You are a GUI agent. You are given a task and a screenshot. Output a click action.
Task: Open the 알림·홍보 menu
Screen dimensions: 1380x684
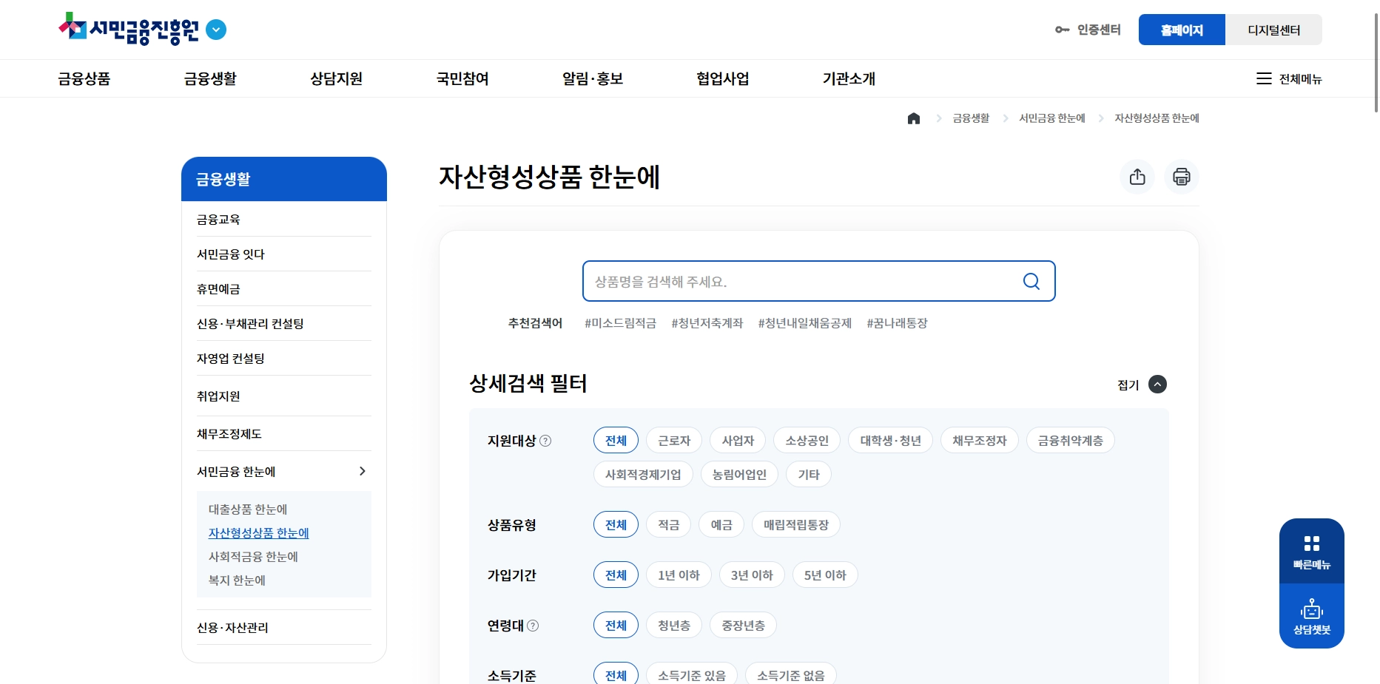click(x=593, y=78)
